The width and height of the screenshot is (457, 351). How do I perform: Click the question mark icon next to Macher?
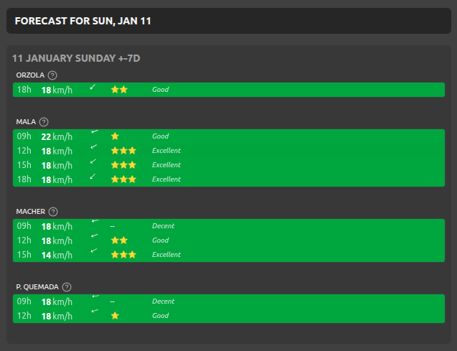click(x=53, y=212)
